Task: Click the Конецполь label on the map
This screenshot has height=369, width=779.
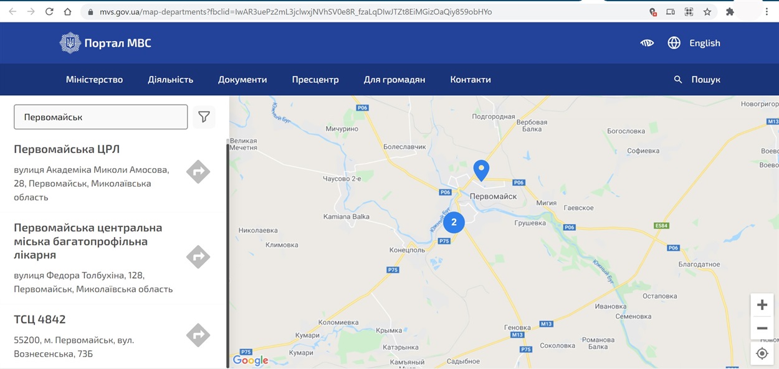Action: pyautogui.click(x=407, y=250)
